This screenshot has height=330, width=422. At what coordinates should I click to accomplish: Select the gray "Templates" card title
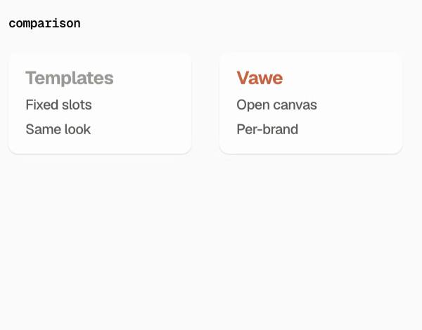point(70,78)
